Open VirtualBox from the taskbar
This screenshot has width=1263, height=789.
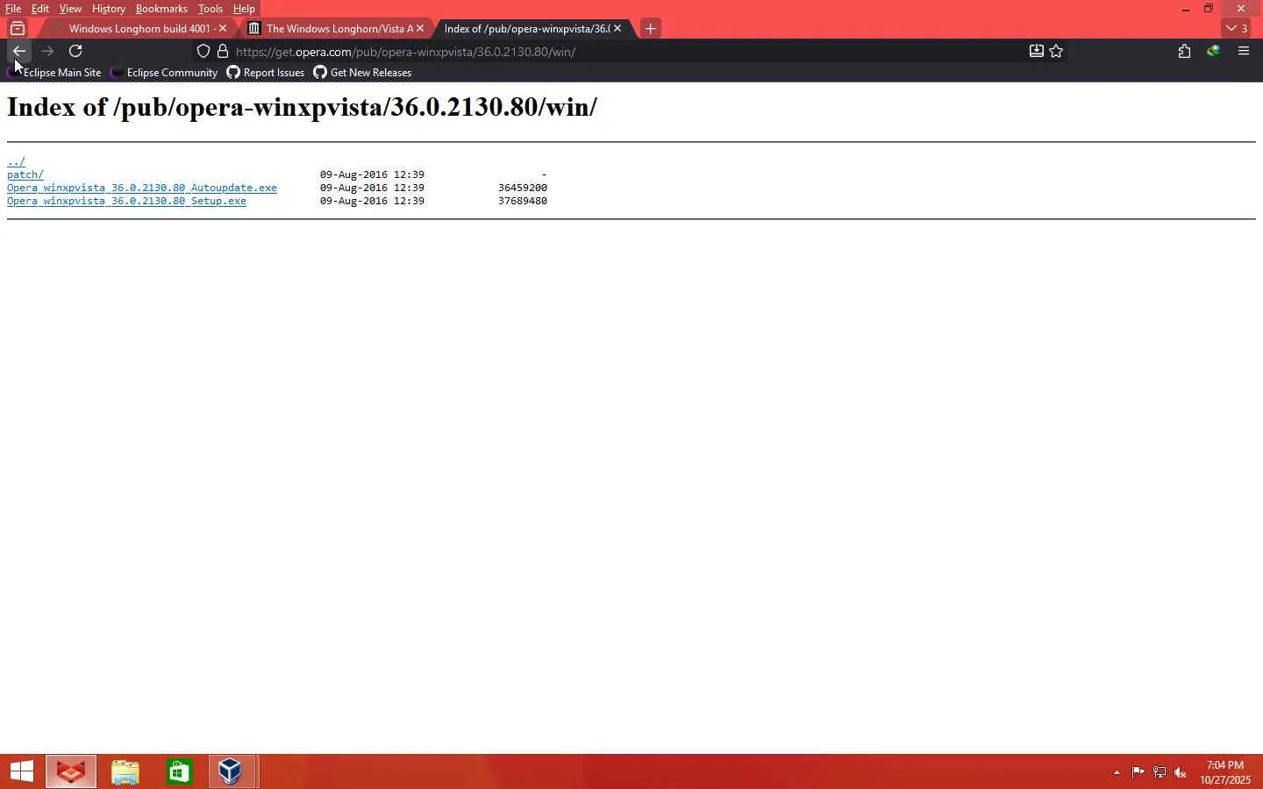(x=232, y=771)
